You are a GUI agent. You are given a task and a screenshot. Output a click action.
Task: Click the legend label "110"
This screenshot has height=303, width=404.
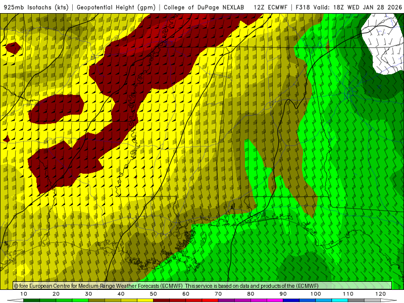point(348,294)
